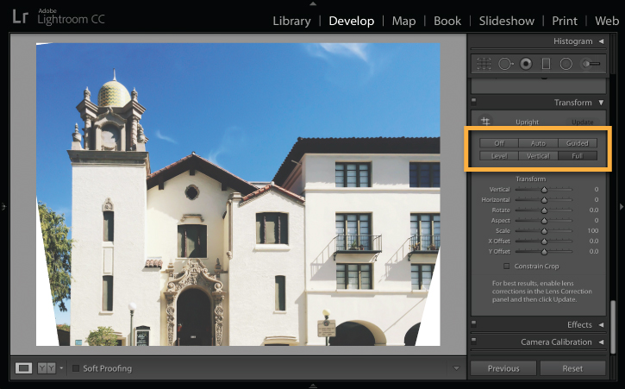Apply Level Upright correction
Viewport: 625px width, 389px height.
coord(499,156)
